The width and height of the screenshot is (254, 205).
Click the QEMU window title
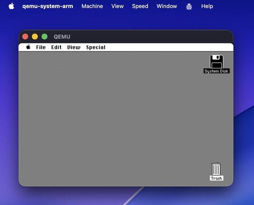coord(62,37)
